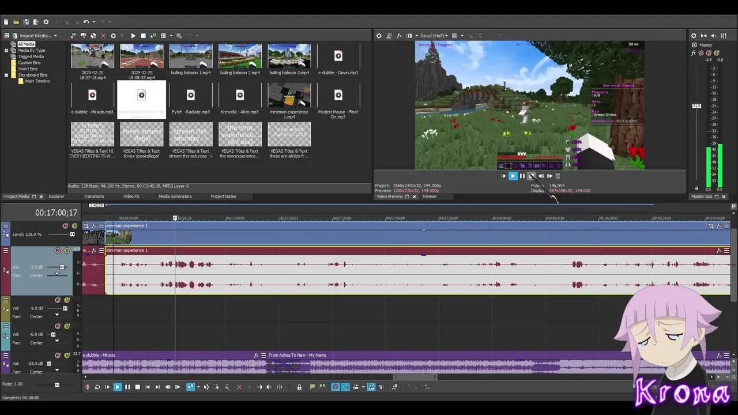Image resolution: width=738 pixels, height=415 pixels.
Task: Delete selection with X in timeline toolbar
Action: (239, 387)
